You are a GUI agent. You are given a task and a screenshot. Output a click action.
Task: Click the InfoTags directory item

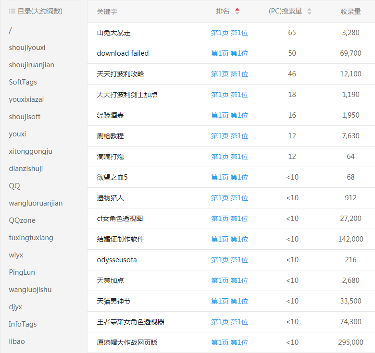click(x=23, y=324)
